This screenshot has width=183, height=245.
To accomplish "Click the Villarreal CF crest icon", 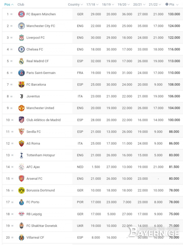I will click(x=21, y=238).
